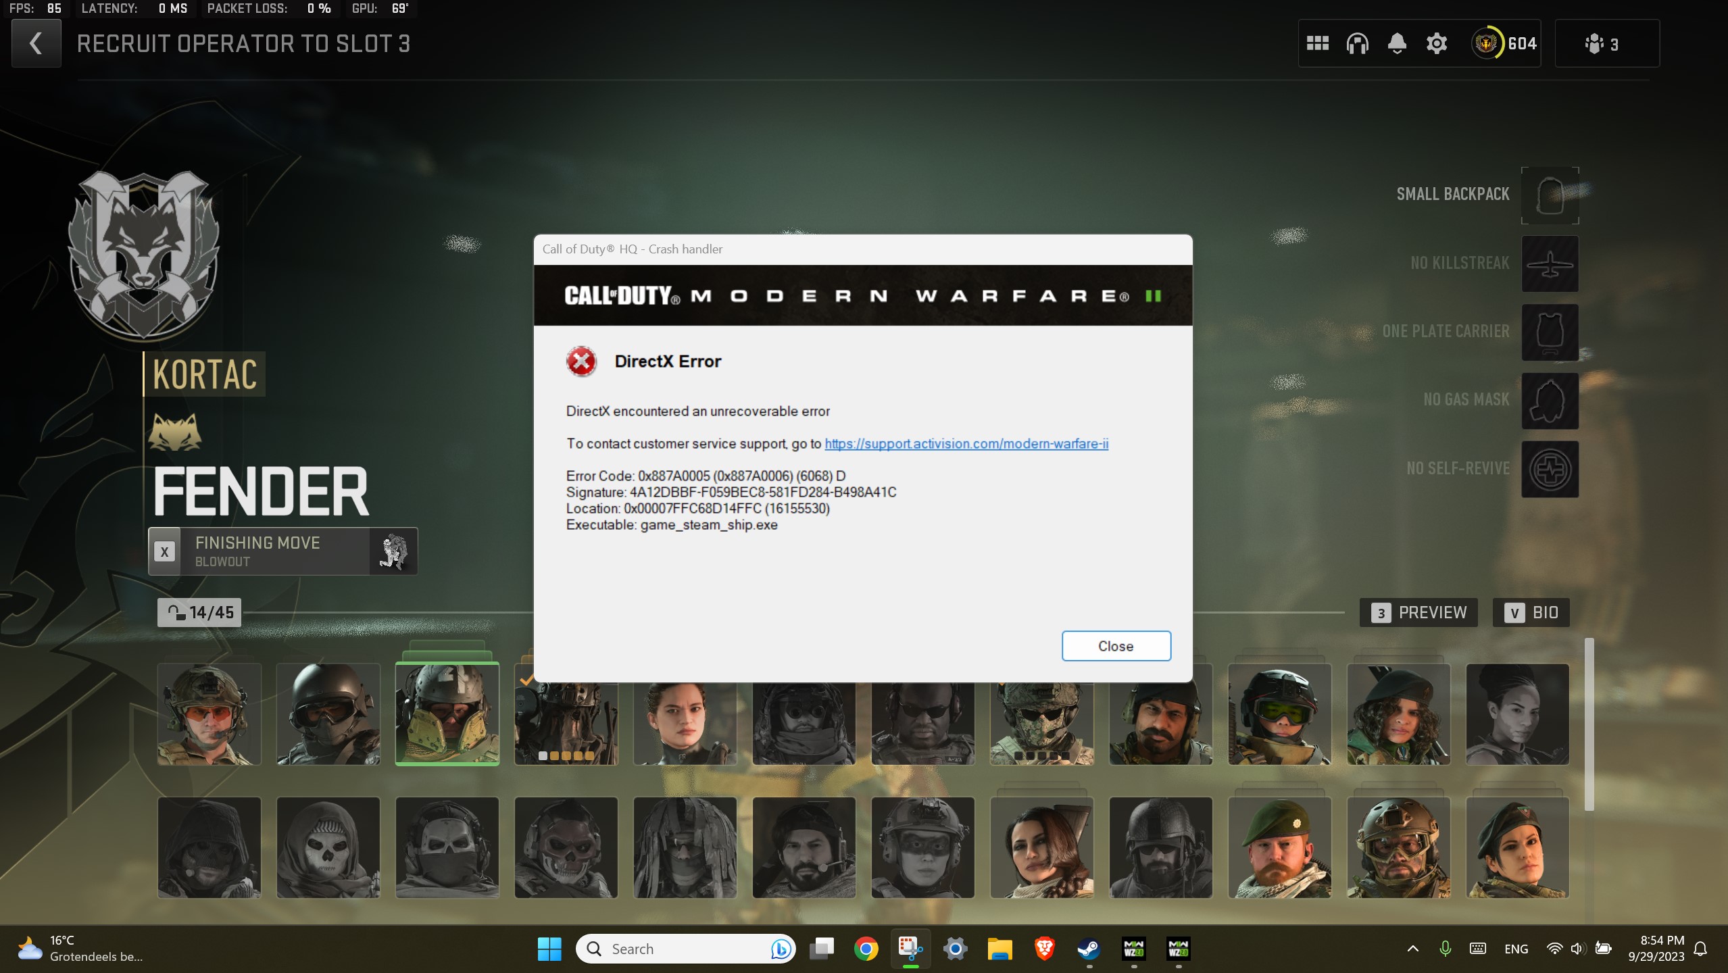This screenshot has width=1728, height=973.
Task: Open game settings with the gear icon
Action: (1436, 43)
